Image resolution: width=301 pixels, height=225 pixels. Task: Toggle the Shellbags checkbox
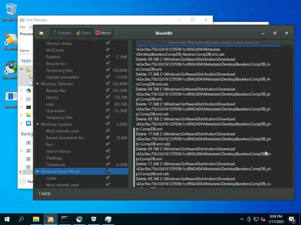coord(108,157)
